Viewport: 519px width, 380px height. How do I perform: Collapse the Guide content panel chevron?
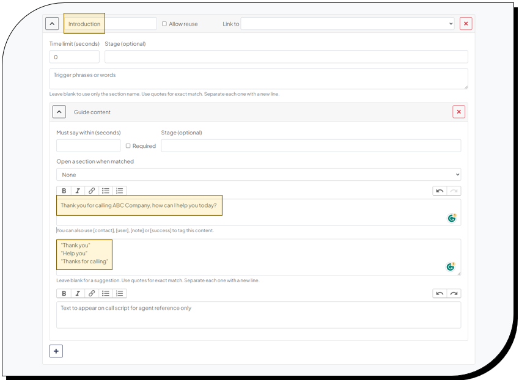pyautogui.click(x=59, y=112)
